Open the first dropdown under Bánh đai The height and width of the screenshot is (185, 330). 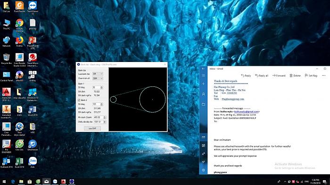(x=98, y=74)
